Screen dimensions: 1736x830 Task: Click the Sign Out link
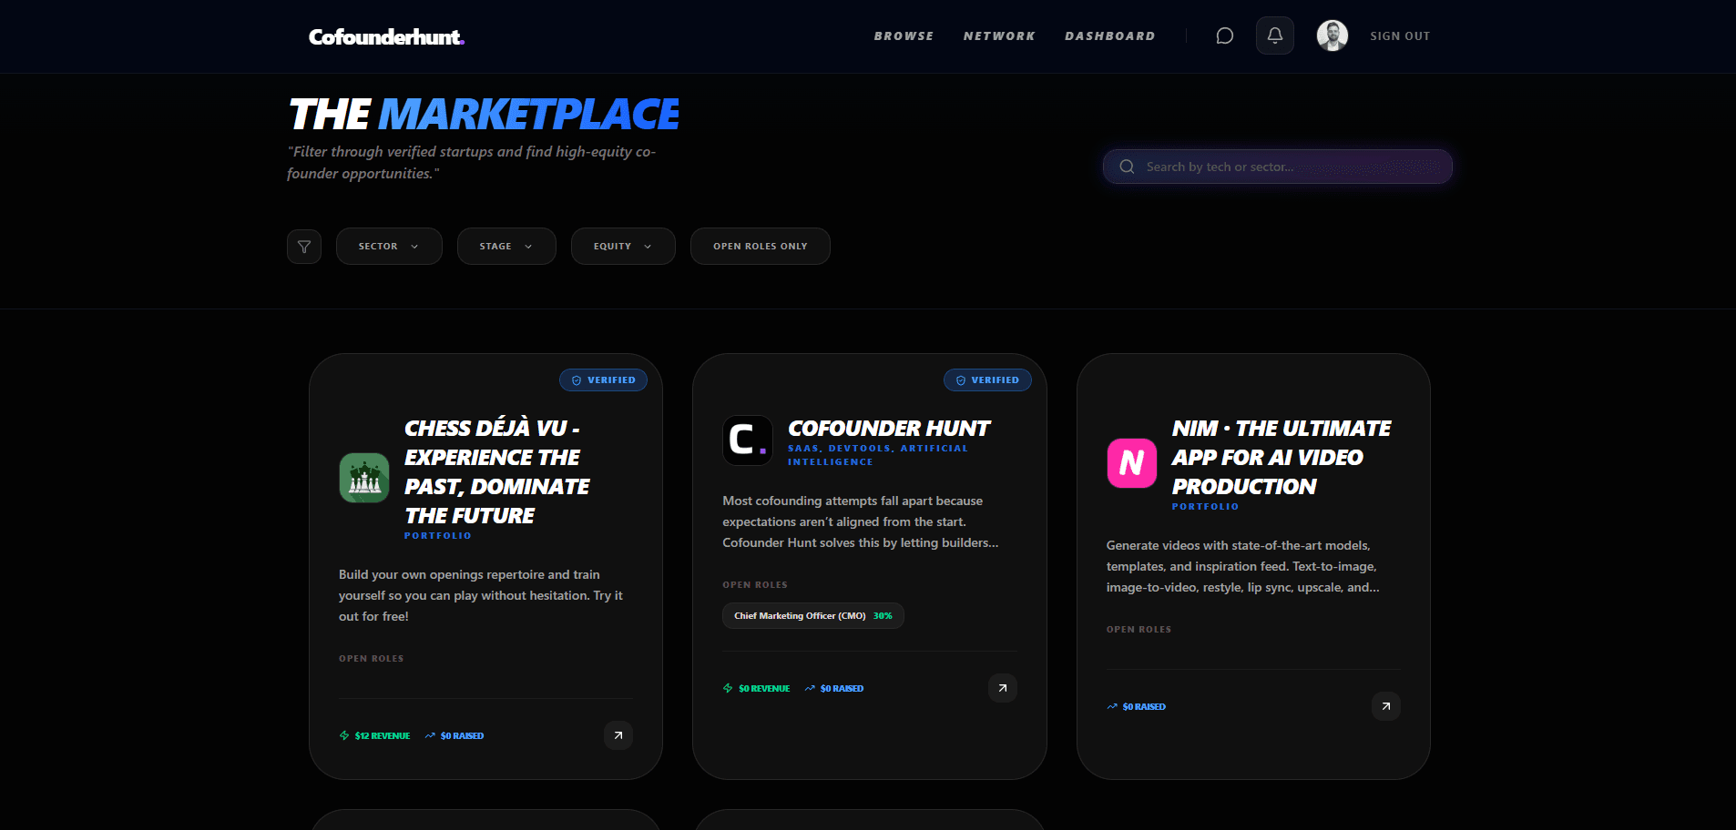point(1400,36)
